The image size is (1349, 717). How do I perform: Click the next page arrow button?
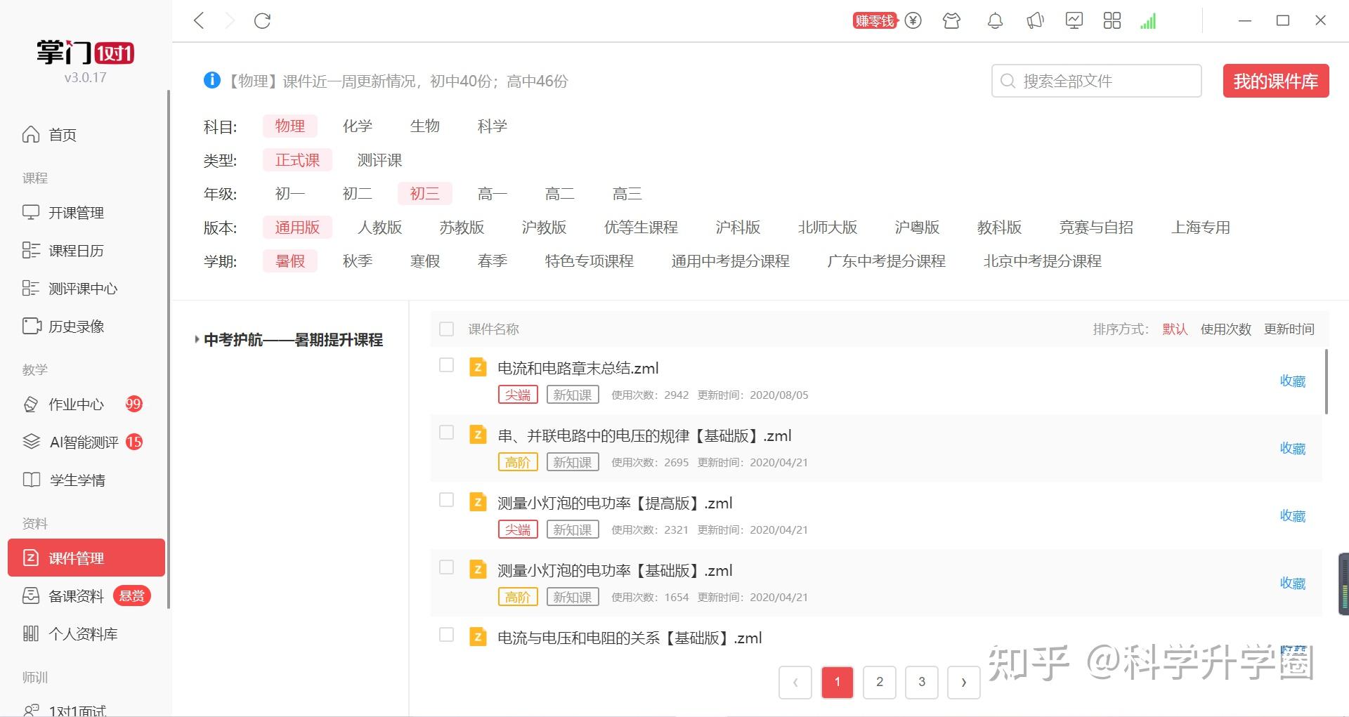point(964,682)
